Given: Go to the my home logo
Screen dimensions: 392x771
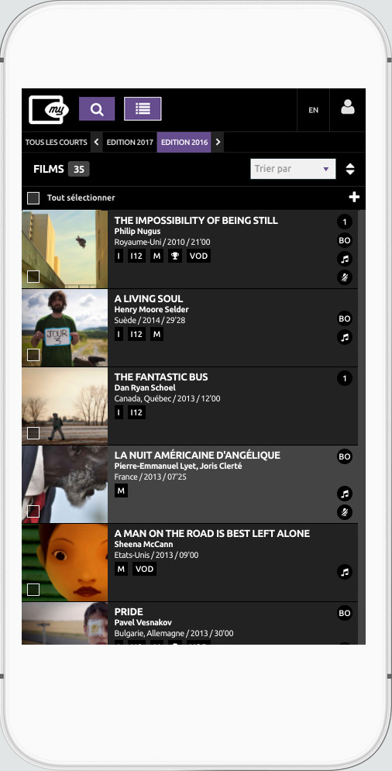Looking at the screenshot, I should coord(49,109).
